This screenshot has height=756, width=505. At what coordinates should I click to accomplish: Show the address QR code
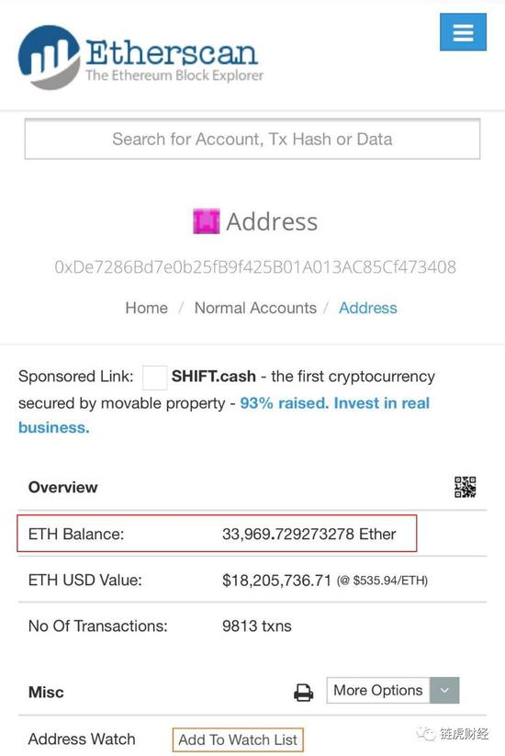point(465,487)
